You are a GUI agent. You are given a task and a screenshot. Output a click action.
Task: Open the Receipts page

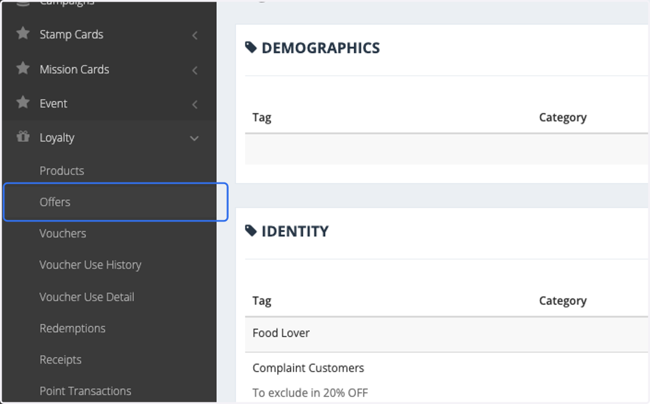click(x=61, y=360)
